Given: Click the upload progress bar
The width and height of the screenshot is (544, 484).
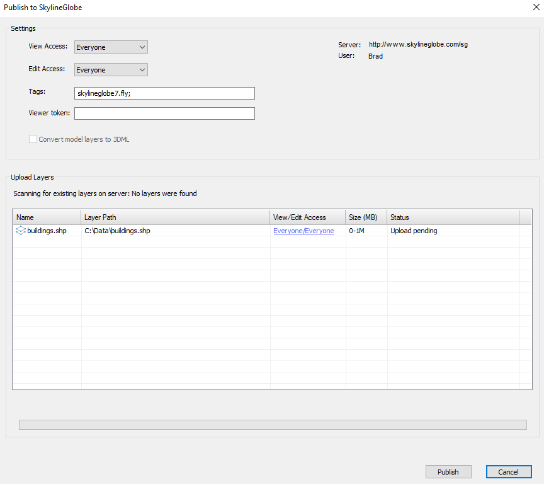Looking at the screenshot, I should pos(273,425).
